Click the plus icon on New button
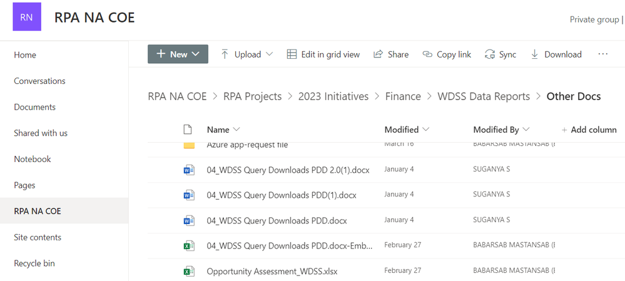 click(161, 54)
